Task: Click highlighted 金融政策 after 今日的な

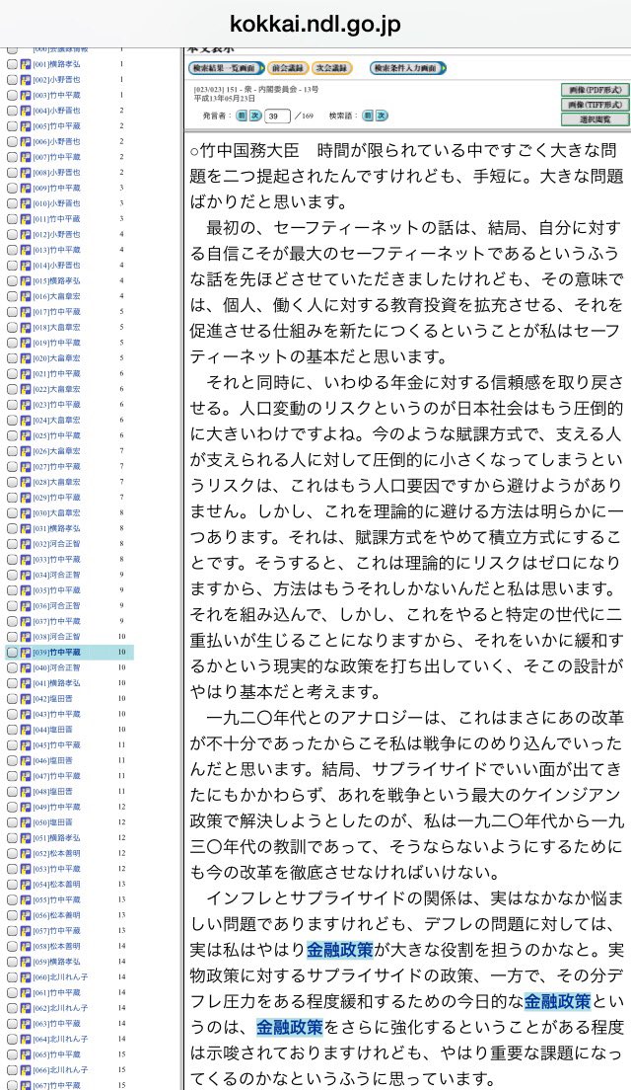Action: coord(557,1002)
